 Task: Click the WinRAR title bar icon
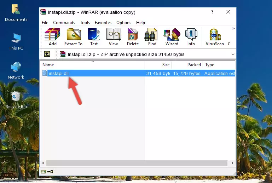[43, 12]
